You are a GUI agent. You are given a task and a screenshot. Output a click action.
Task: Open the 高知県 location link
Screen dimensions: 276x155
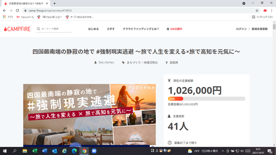pyautogui.click(x=172, y=62)
